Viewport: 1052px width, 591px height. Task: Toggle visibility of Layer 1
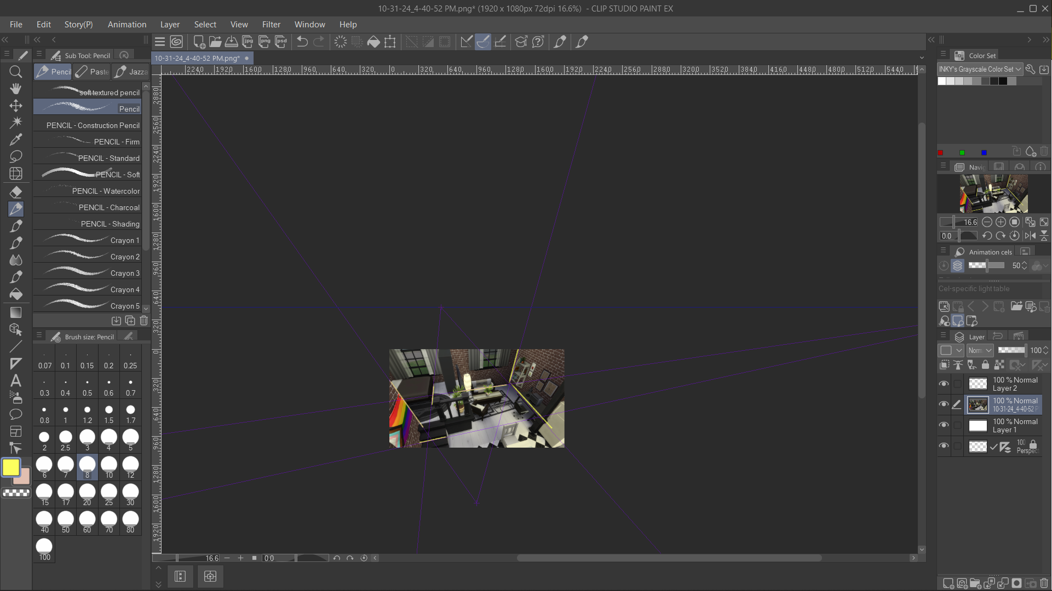944,425
